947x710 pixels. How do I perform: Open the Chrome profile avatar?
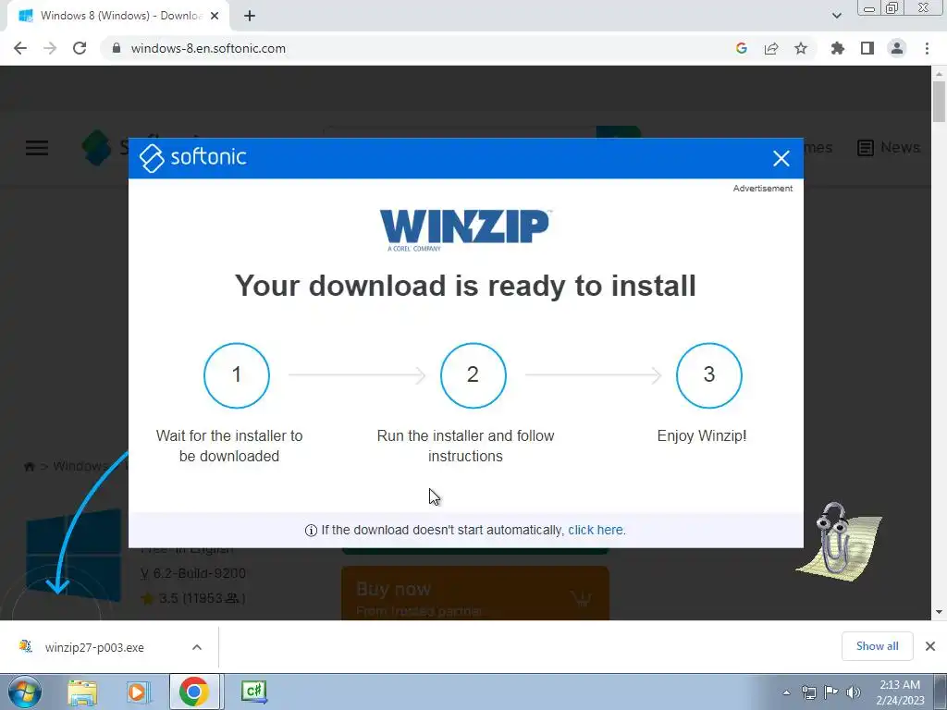pyautogui.click(x=897, y=48)
